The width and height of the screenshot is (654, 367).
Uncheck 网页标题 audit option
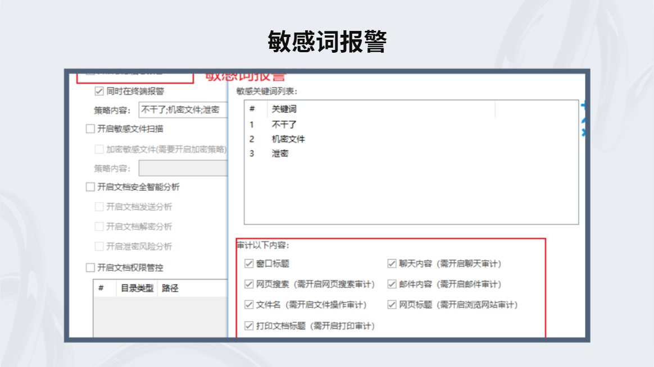coord(392,305)
